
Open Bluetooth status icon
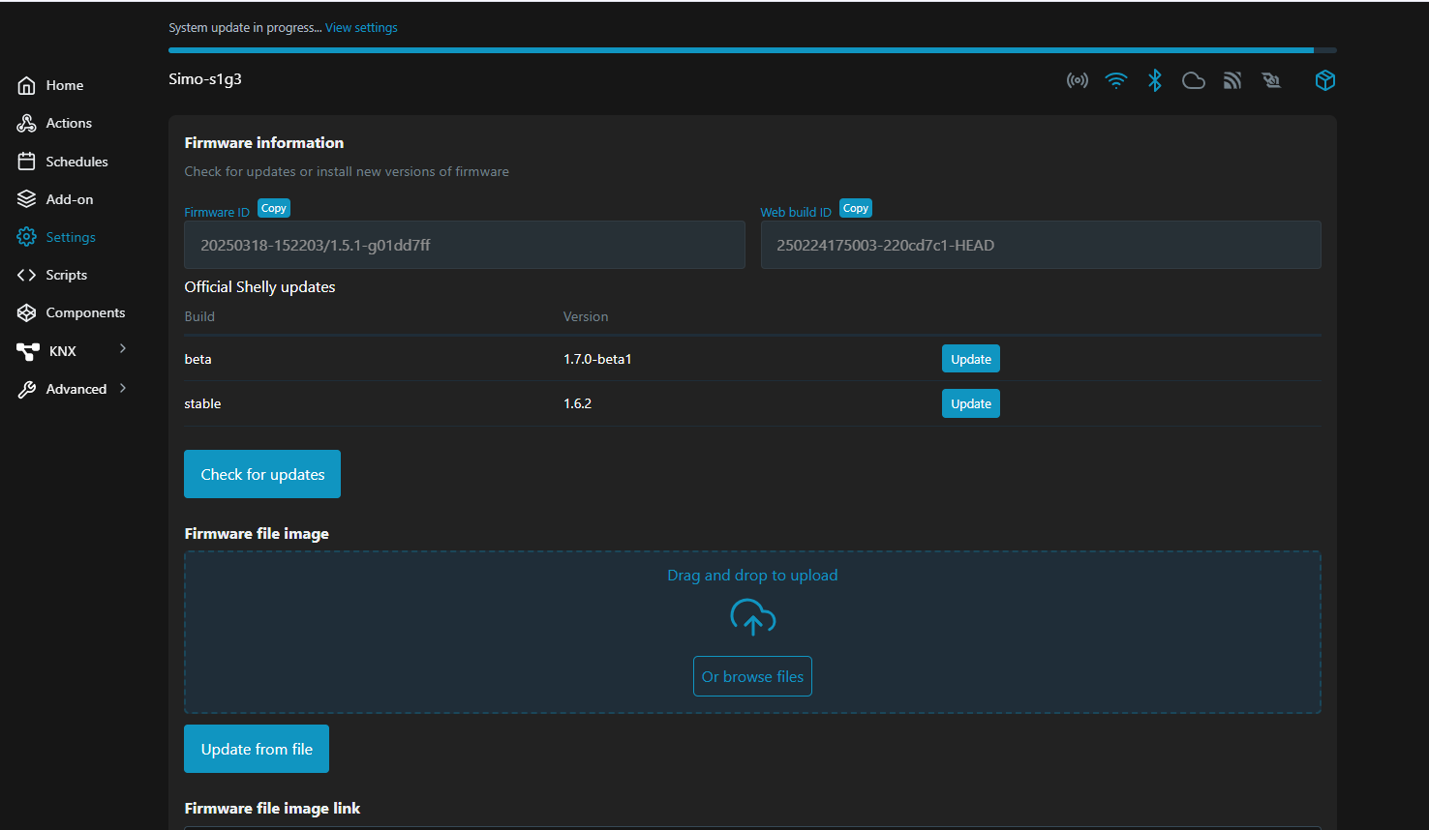pos(1154,80)
